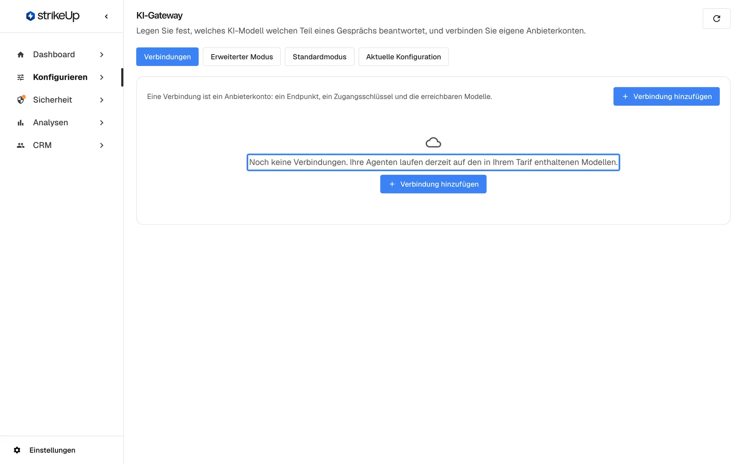Screen dimensions: 743x464
Task: Expand the Konfigurieren chevron
Action: 102,77
